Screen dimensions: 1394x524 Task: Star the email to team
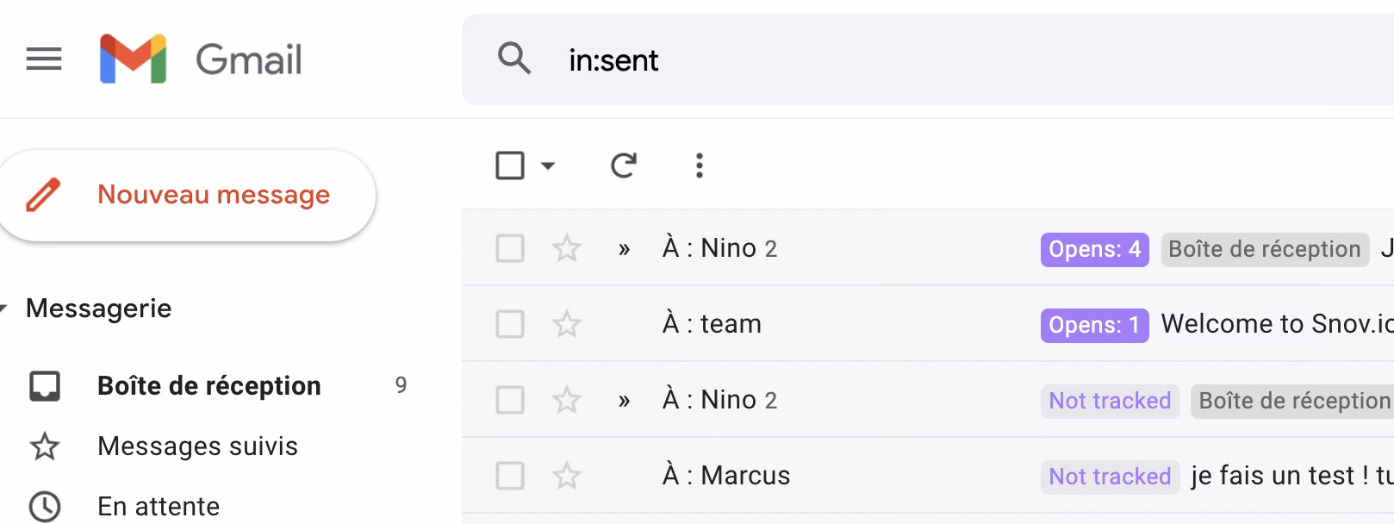click(566, 325)
